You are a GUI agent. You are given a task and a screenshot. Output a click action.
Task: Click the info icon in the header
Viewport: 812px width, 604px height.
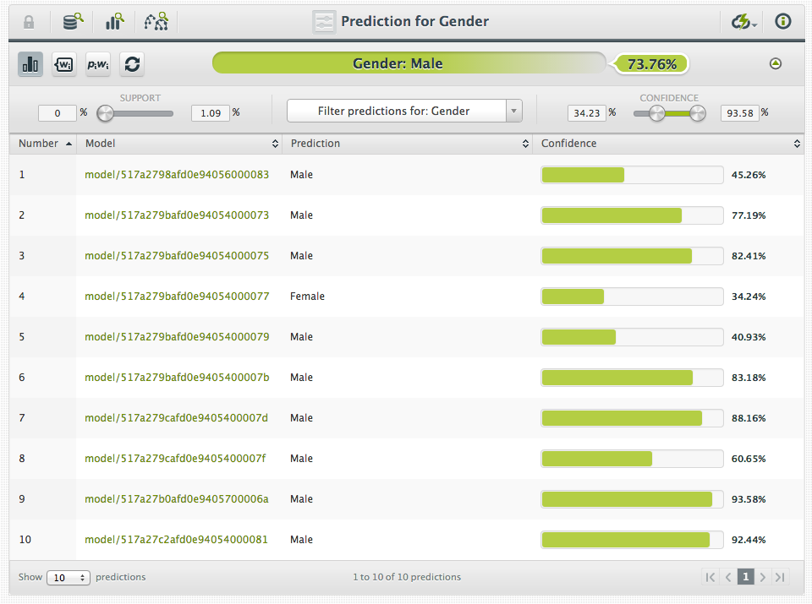782,22
